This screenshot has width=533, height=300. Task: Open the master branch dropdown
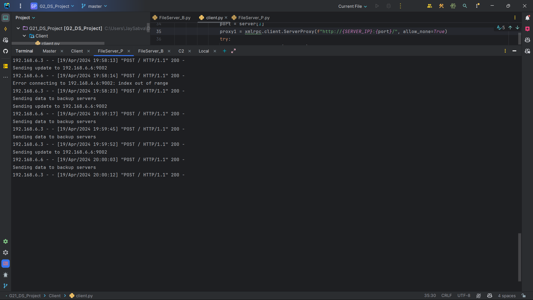tap(94, 6)
